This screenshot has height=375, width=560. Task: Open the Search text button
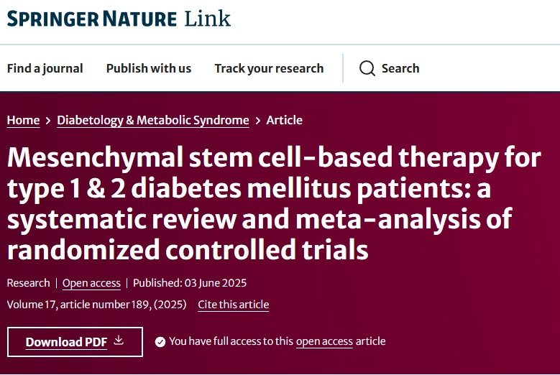click(x=400, y=68)
